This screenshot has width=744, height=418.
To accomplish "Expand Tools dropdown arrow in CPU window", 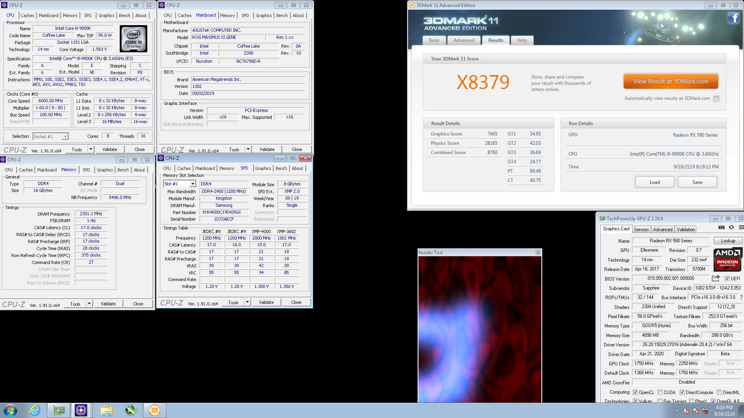I will point(91,149).
